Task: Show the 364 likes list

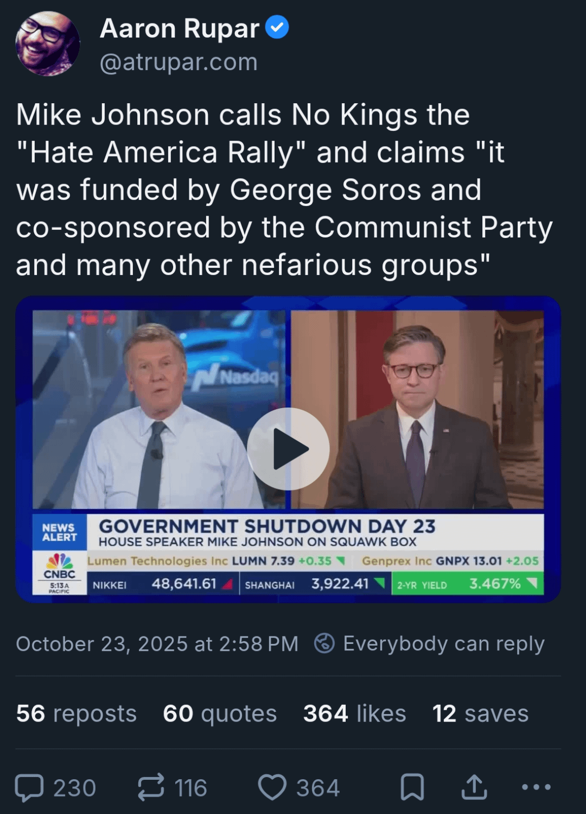Action: coord(354,713)
